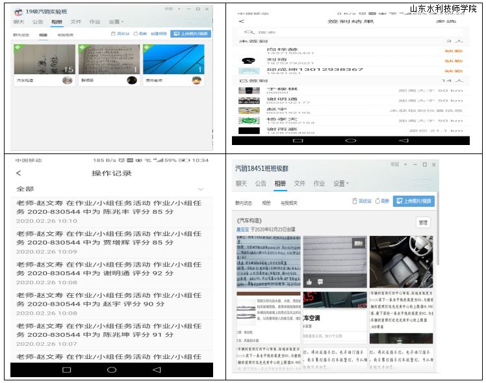486x383 pixels.
Task: Tap 赵宇 row on 签到结果 screen
Action: coord(351,111)
